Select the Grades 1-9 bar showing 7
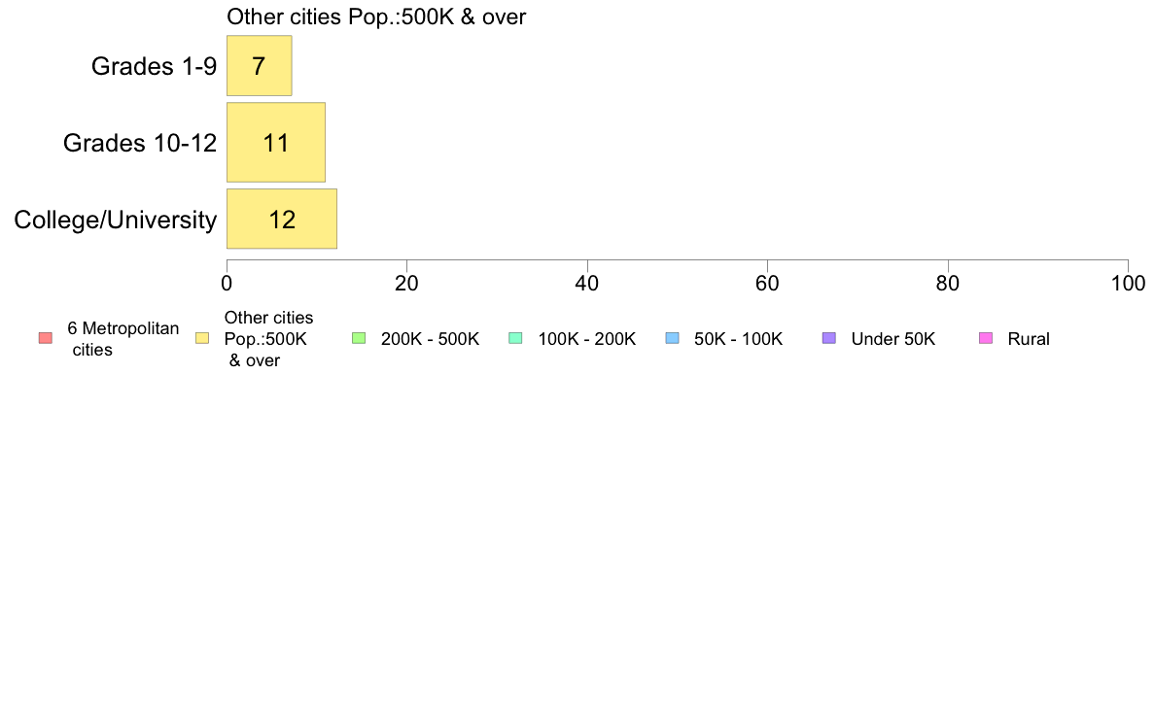 [260, 65]
